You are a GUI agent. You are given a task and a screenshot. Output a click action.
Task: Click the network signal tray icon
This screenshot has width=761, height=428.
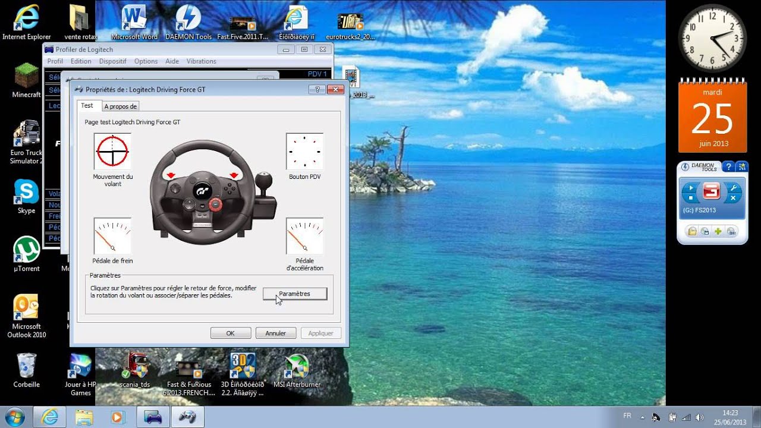click(685, 417)
